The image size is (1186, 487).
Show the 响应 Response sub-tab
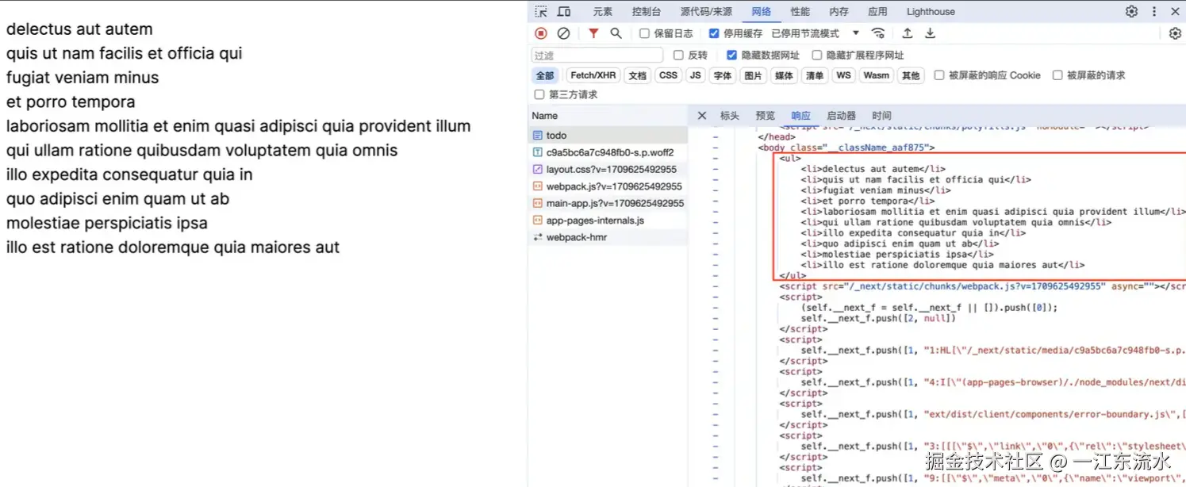[x=801, y=116]
